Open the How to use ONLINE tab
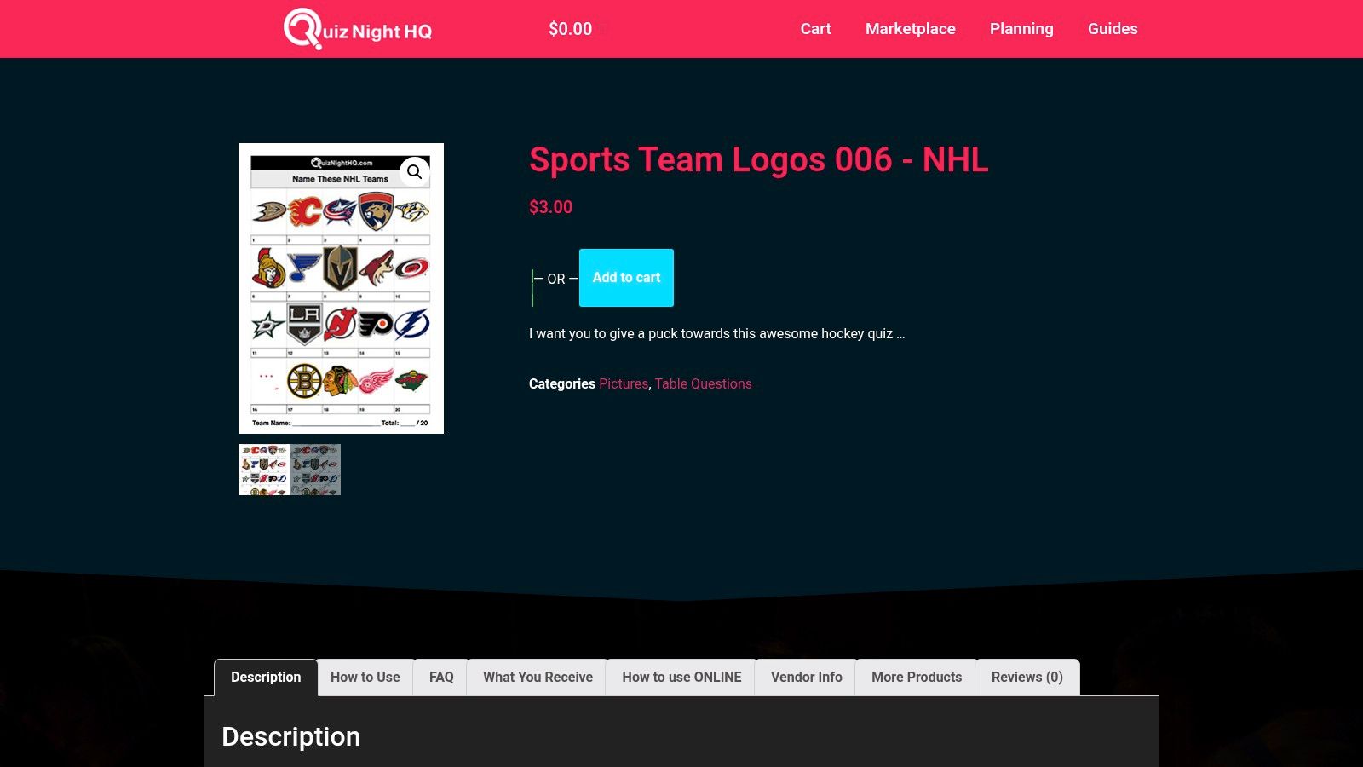 tap(681, 677)
